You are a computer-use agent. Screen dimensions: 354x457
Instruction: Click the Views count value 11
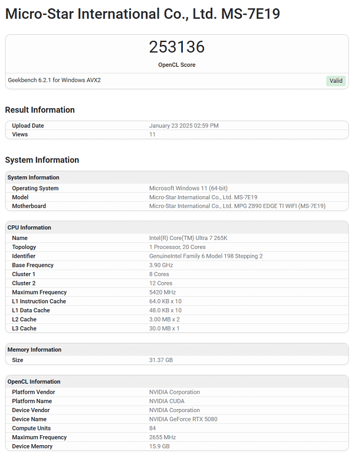tap(152, 135)
